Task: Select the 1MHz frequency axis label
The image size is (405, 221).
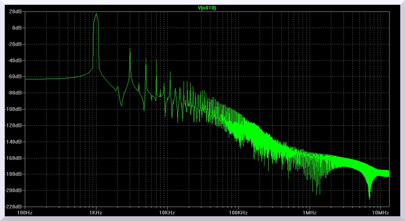Action: (310, 213)
